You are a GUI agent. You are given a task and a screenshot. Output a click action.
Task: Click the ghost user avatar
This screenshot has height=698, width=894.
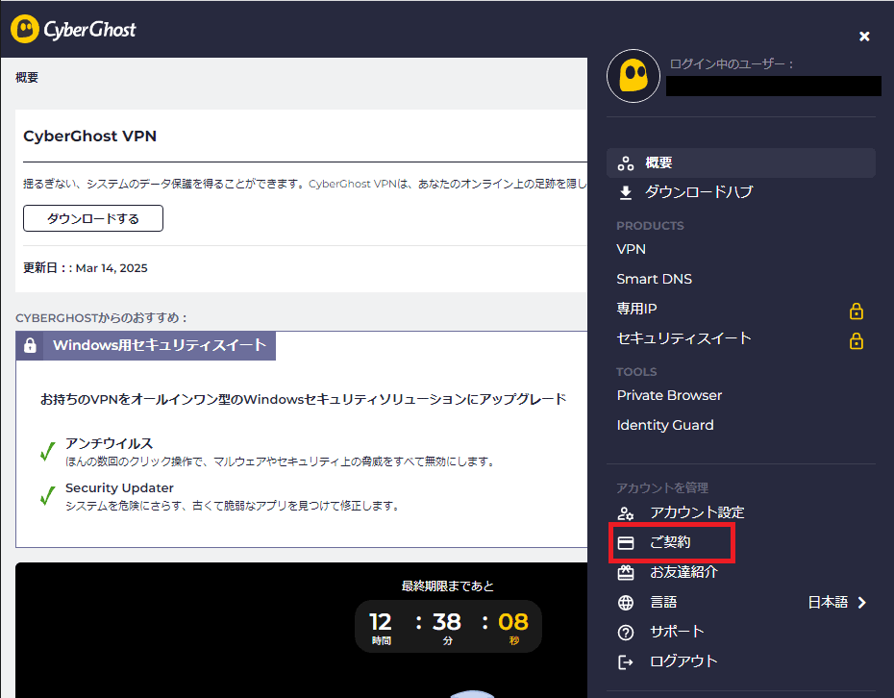click(633, 76)
